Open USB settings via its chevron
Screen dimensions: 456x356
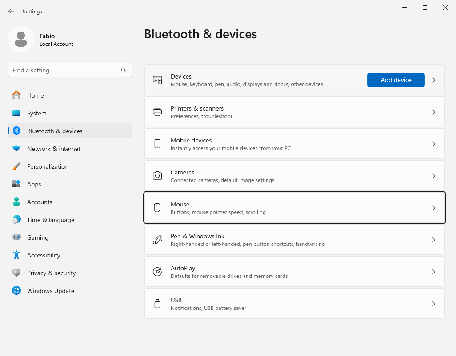tap(434, 304)
